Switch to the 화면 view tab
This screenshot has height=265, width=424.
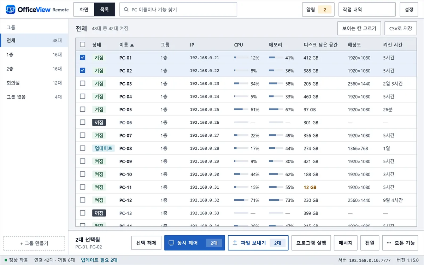(84, 10)
